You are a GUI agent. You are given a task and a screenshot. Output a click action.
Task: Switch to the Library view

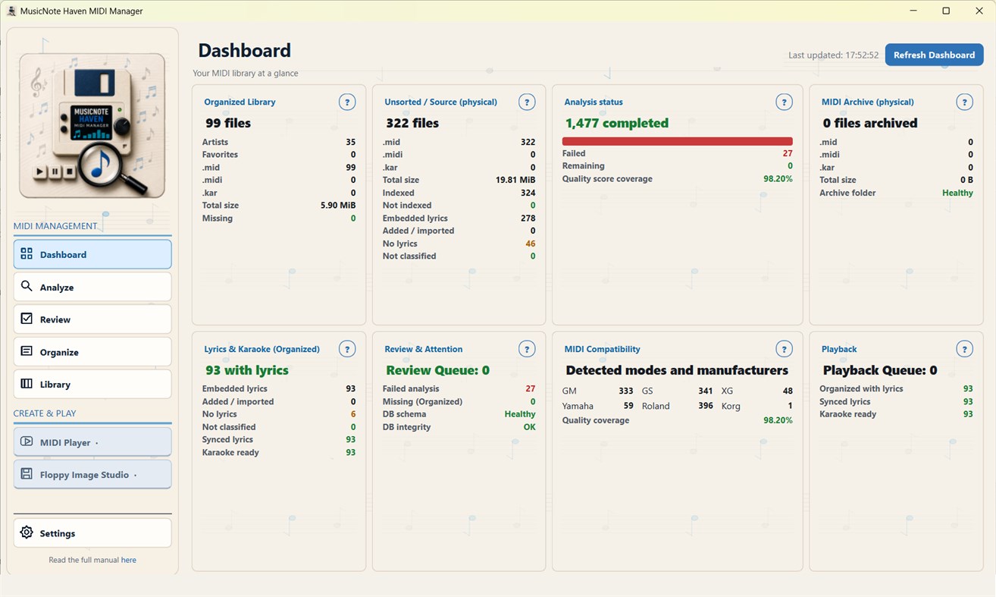92,384
